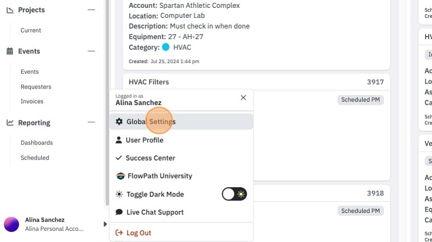Viewport: 432px width, 242px height.
Task: Click the FlowPath University graduation cap icon
Action: point(121,176)
